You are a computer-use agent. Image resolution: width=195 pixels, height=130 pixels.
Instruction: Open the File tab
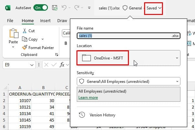[x=10, y=21]
